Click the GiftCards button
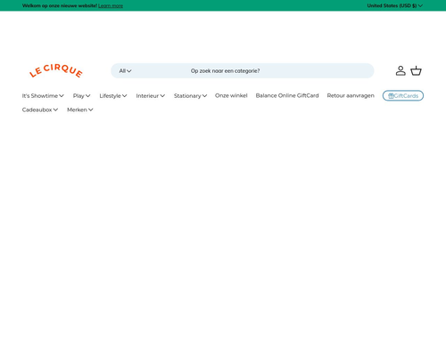The width and height of the screenshot is (446, 356). (403, 95)
